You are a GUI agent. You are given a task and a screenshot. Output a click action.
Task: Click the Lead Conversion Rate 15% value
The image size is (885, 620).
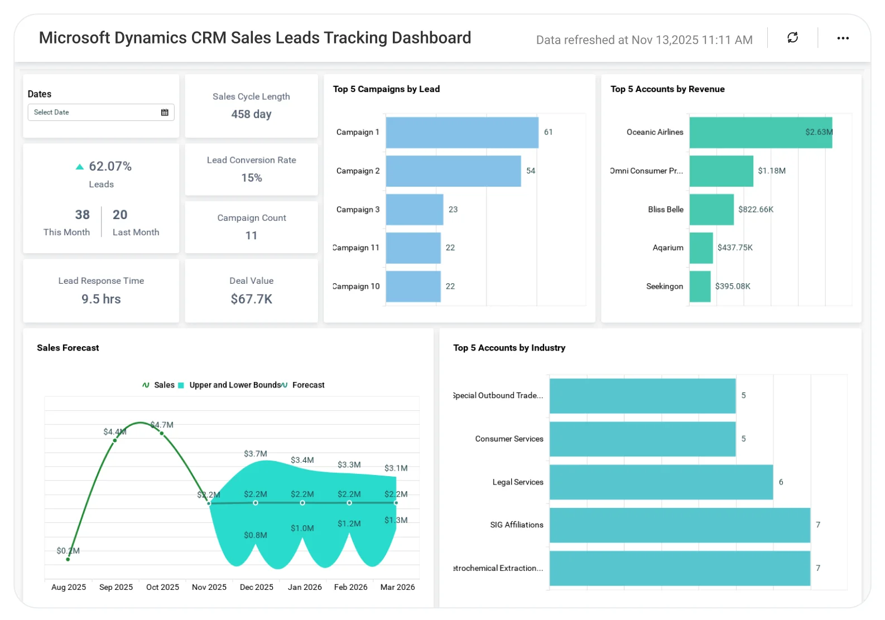click(252, 178)
